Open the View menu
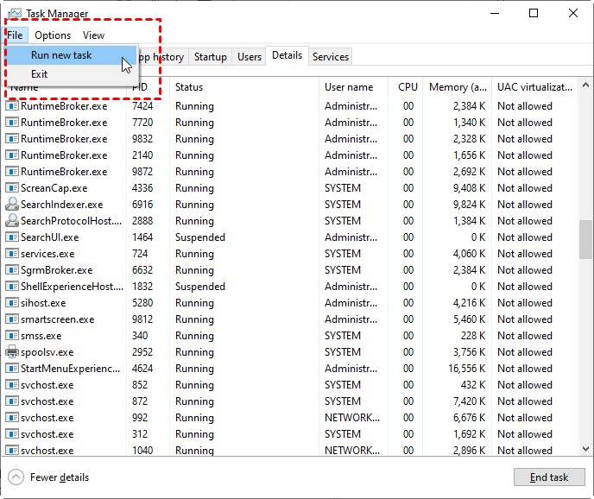The width and height of the screenshot is (594, 499). click(x=93, y=35)
